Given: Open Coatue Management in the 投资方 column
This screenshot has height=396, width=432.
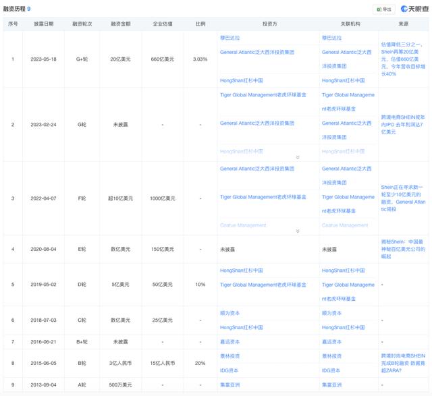Looking at the screenshot, I should point(243,225).
